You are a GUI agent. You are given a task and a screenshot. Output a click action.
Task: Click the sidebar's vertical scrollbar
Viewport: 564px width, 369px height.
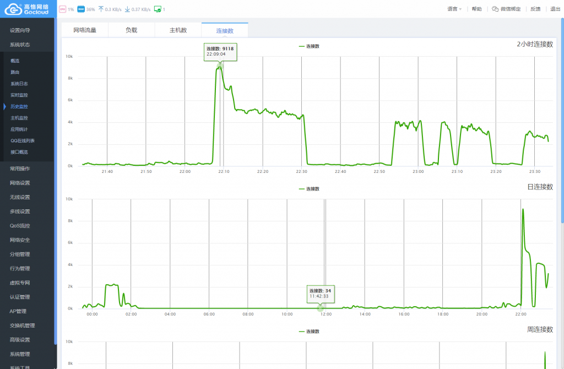pyautogui.click(x=56, y=180)
